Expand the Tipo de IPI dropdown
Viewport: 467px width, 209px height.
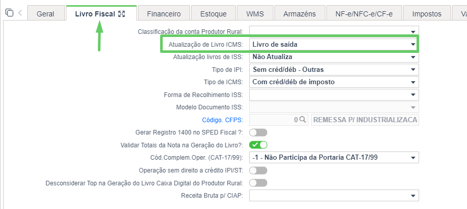334,69
